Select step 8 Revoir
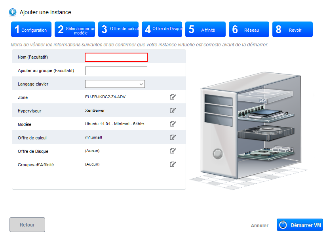 (x=293, y=30)
